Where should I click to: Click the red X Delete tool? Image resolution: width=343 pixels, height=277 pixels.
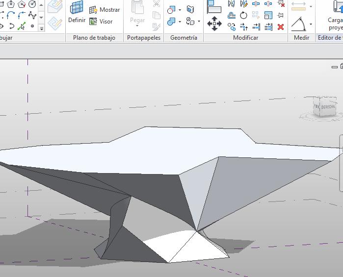[x=281, y=27]
